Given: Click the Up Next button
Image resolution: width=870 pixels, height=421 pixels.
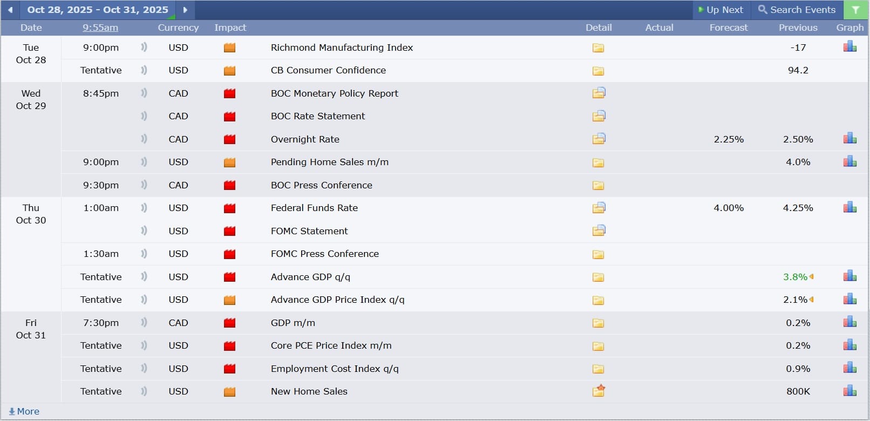Looking at the screenshot, I should click(x=721, y=10).
